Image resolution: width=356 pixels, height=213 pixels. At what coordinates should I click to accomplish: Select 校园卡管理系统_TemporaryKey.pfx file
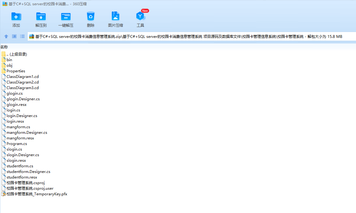pyautogui.click(x=34, y=194)
